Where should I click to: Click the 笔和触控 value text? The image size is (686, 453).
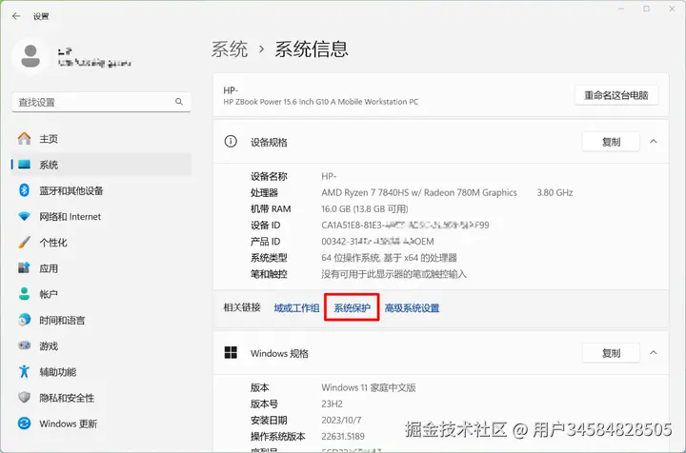coord(393,274)
